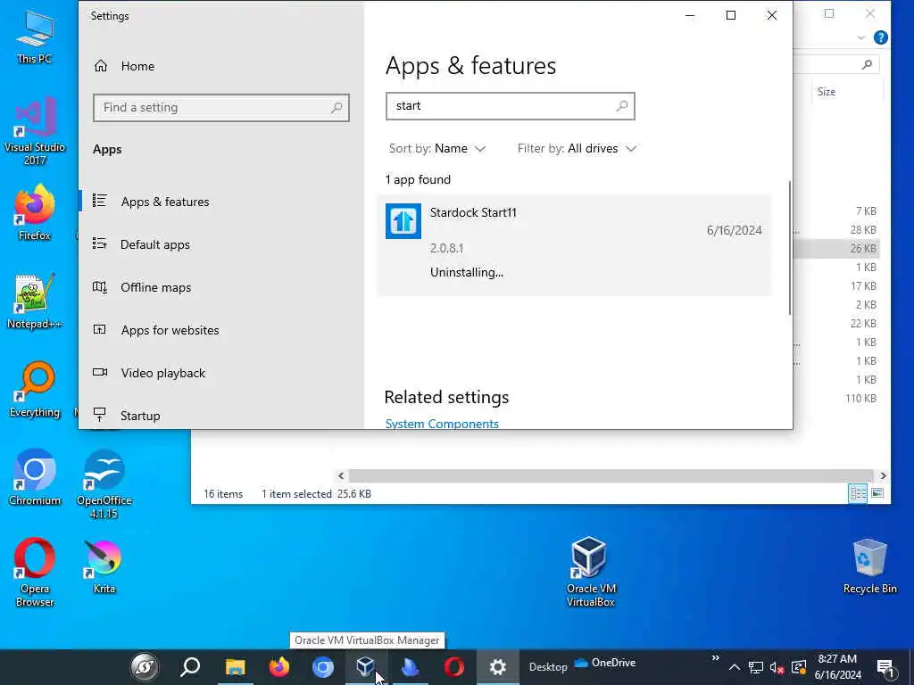Click the Desktop toolbar label on taskbar

tap(548, 667)
